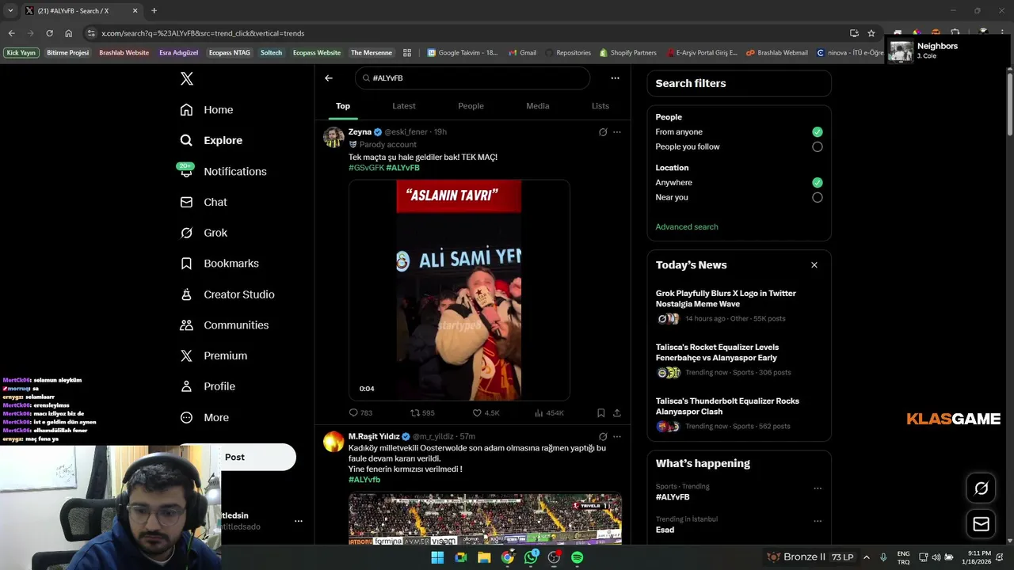Close the Today's News panel

point(814,265)
